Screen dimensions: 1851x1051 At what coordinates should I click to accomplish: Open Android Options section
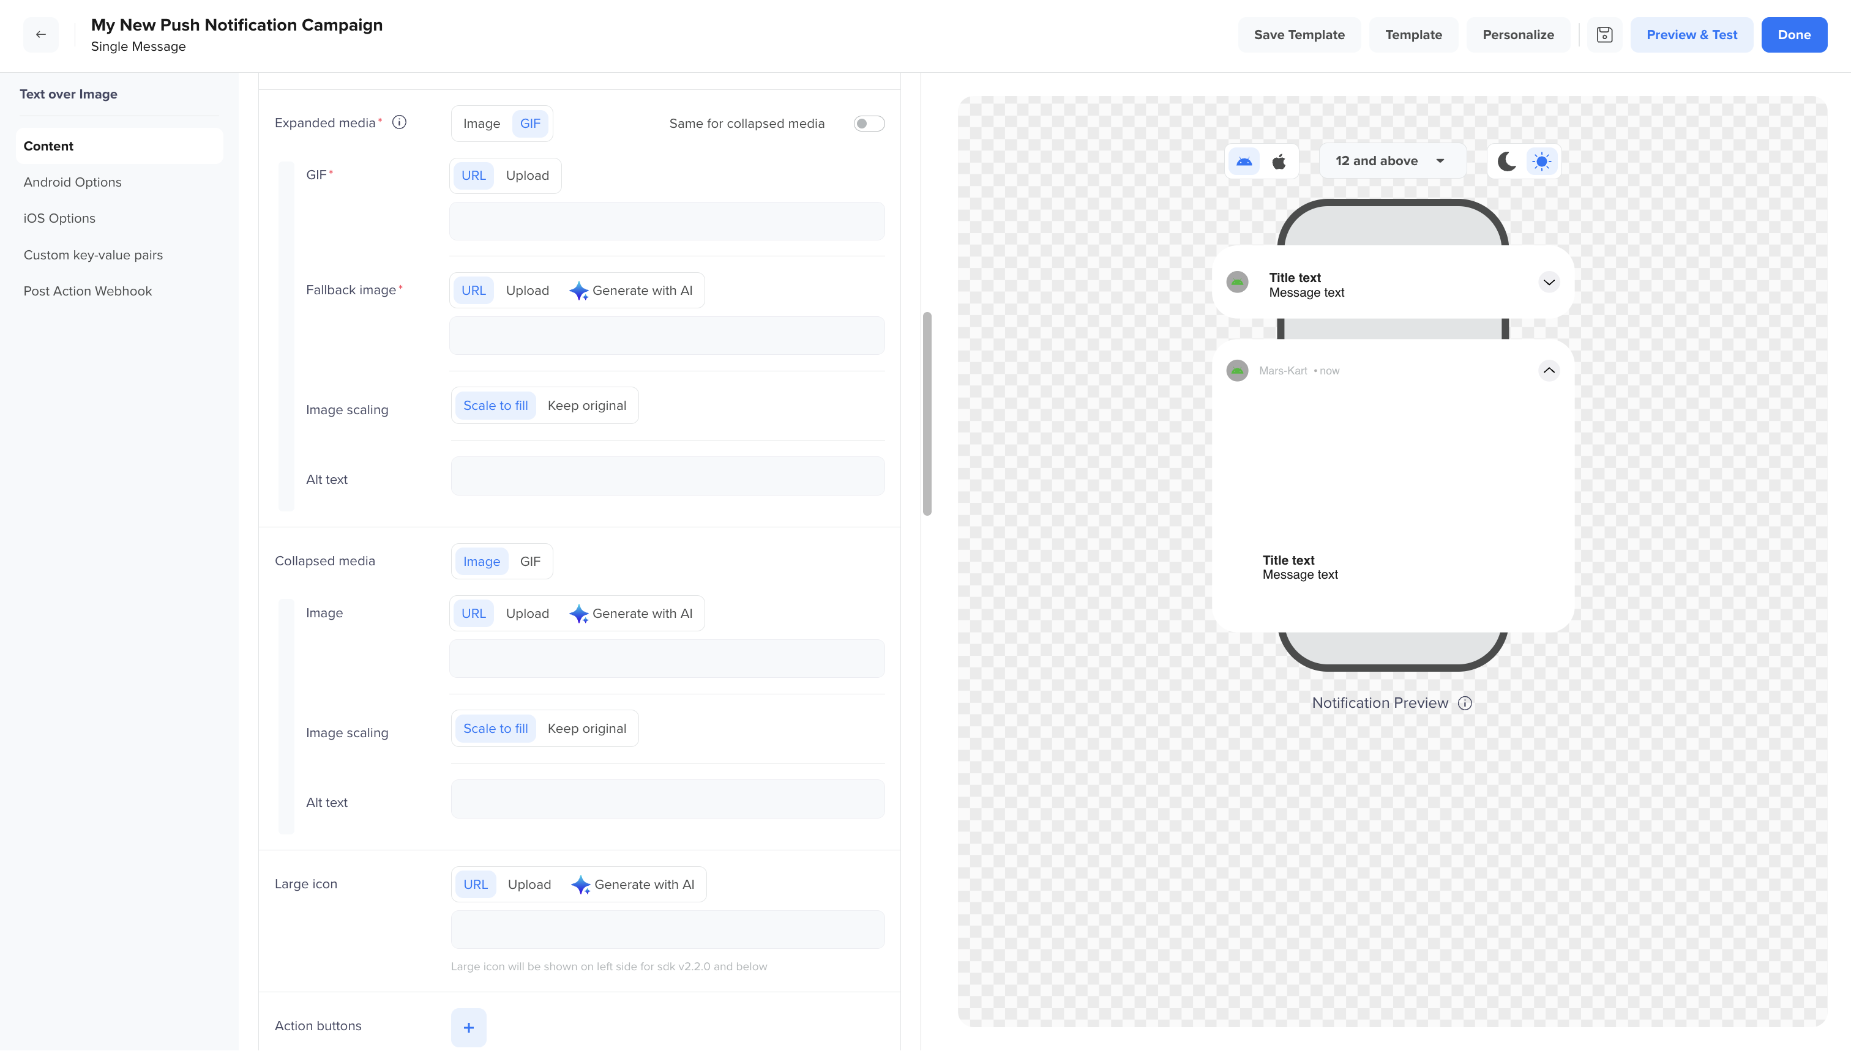click(x=72, y=182)
